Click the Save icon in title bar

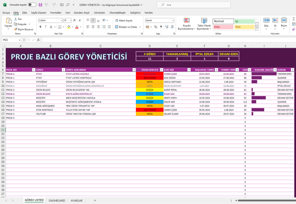[x=40, y=5]
